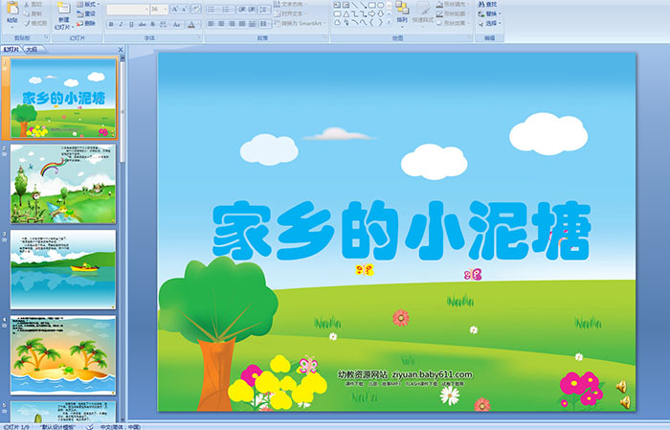Toggle text shadow (S) formatting
670x430 pixels.
click(152, 24)
